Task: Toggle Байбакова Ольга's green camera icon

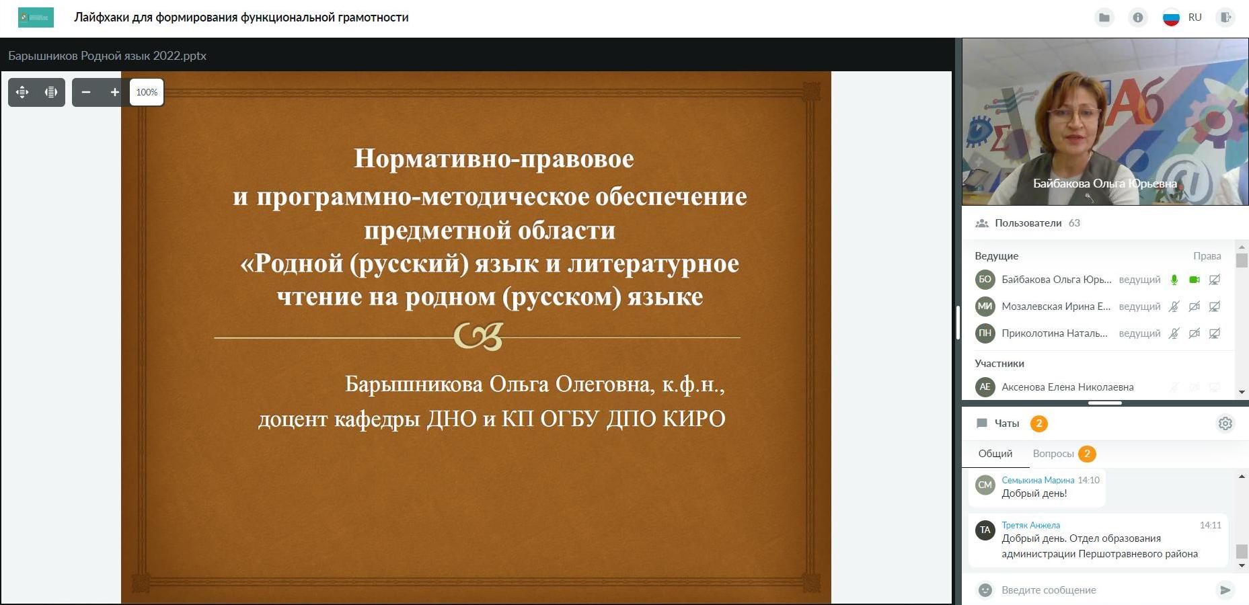Action: [x=1195, y=280]
